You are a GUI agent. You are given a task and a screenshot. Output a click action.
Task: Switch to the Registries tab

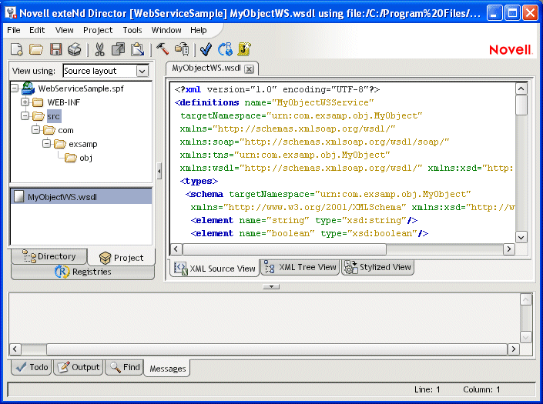(x=82, y=272)
